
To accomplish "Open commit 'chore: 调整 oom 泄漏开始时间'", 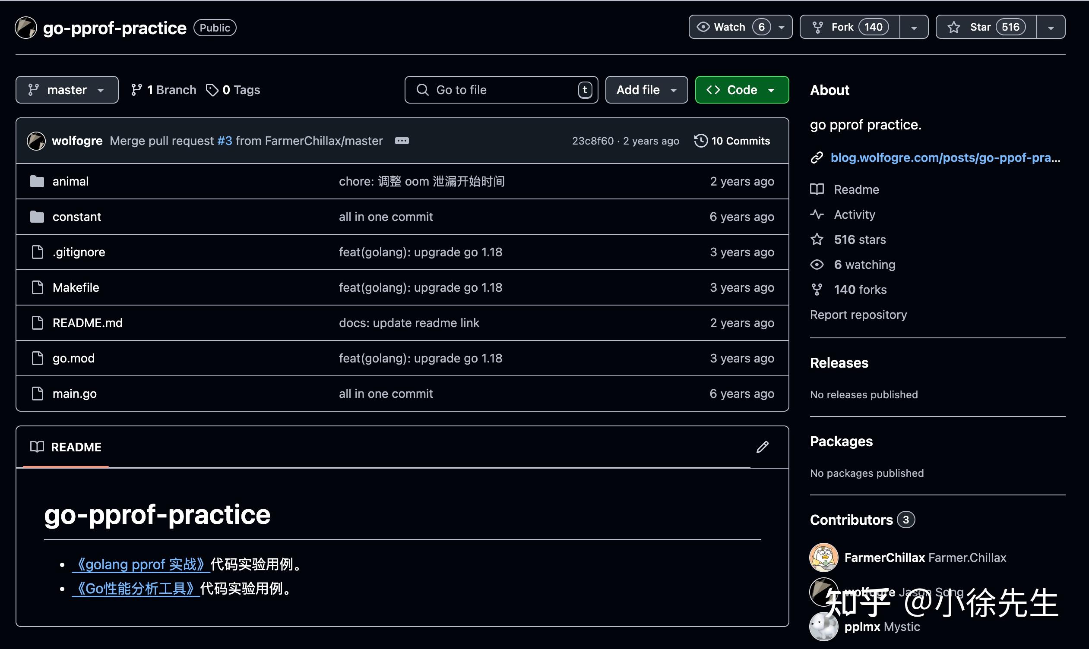I will 422,181.
